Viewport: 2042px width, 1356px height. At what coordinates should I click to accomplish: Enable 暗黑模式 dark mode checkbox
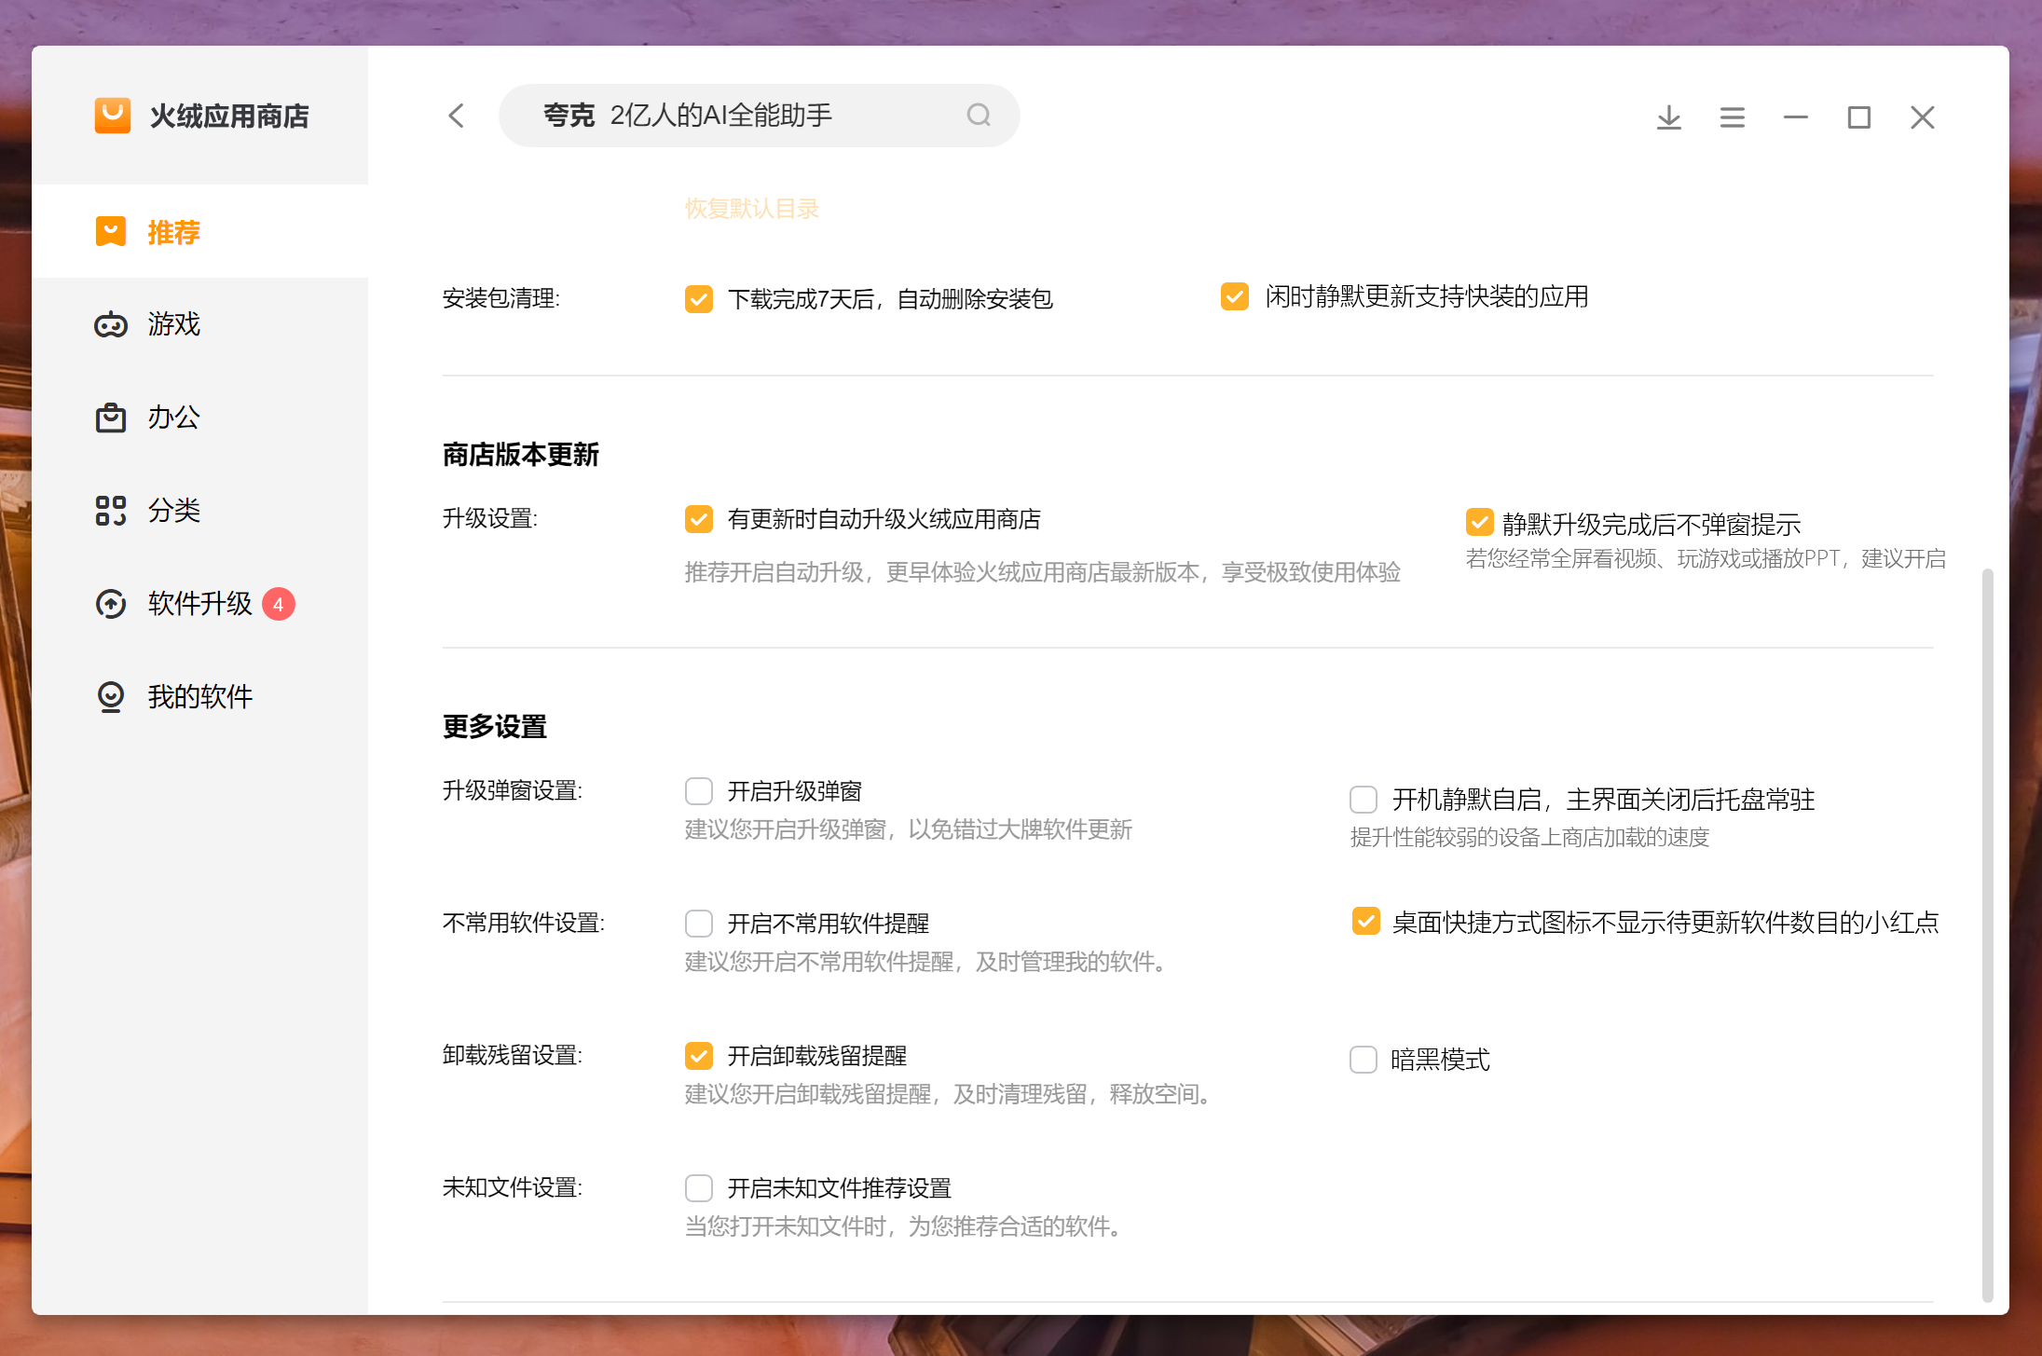(1364, 1060)
